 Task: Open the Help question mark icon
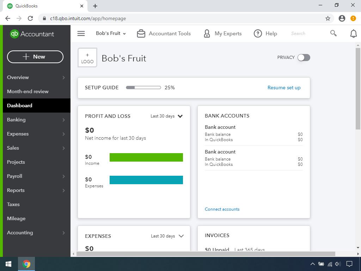[x=258, y=34]
